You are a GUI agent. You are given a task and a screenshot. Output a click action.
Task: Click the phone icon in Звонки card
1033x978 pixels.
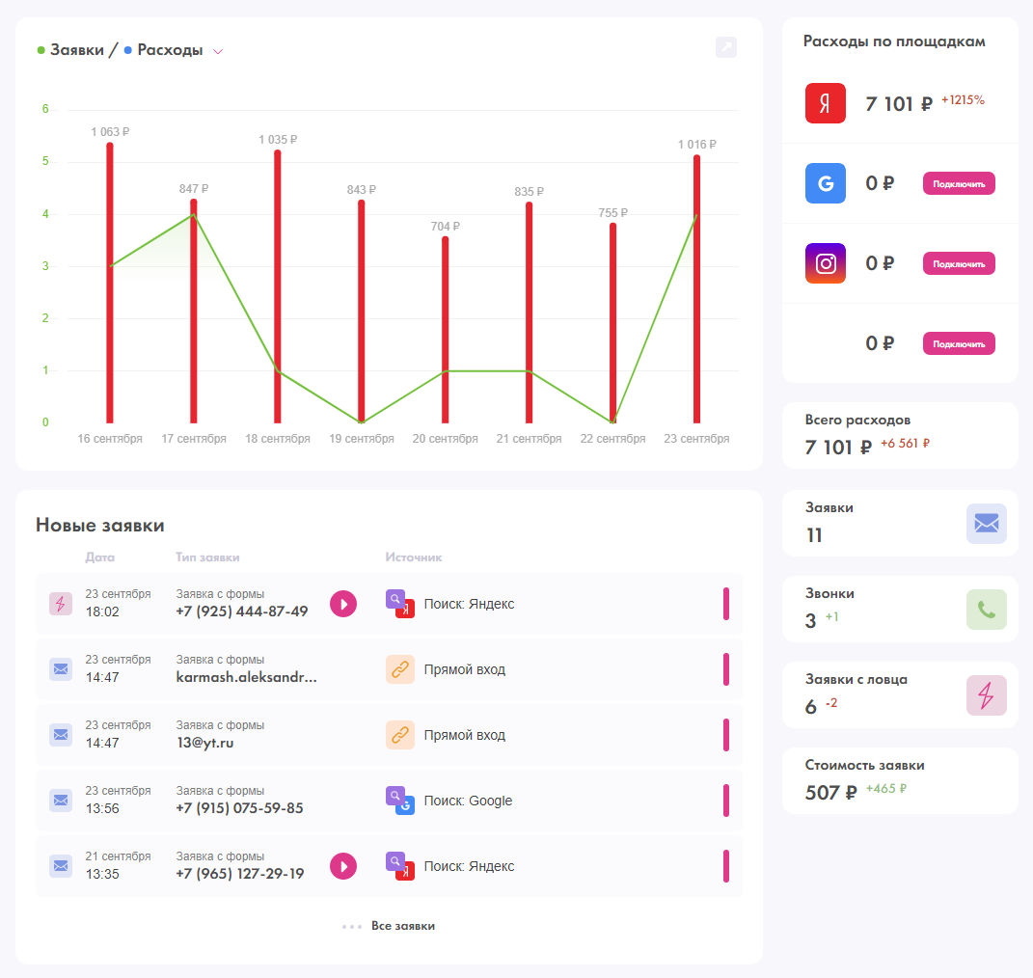pos(987,610)
